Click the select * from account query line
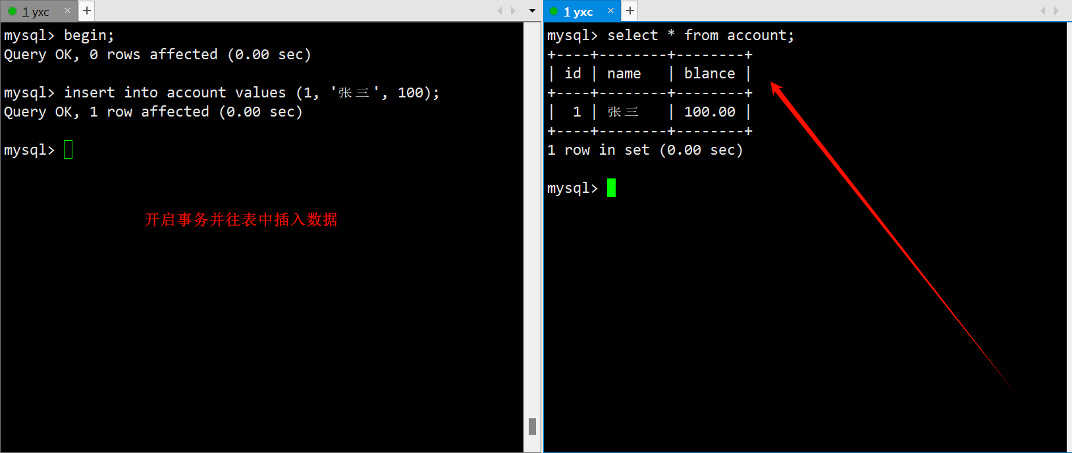 (x=671, y=36)
